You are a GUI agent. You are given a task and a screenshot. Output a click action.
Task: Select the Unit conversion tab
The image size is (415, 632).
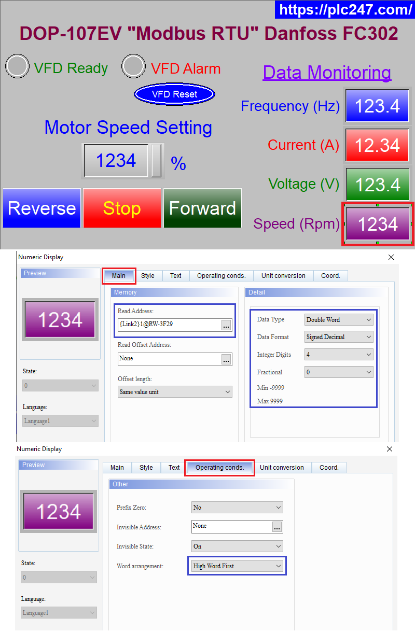[283, 275]
